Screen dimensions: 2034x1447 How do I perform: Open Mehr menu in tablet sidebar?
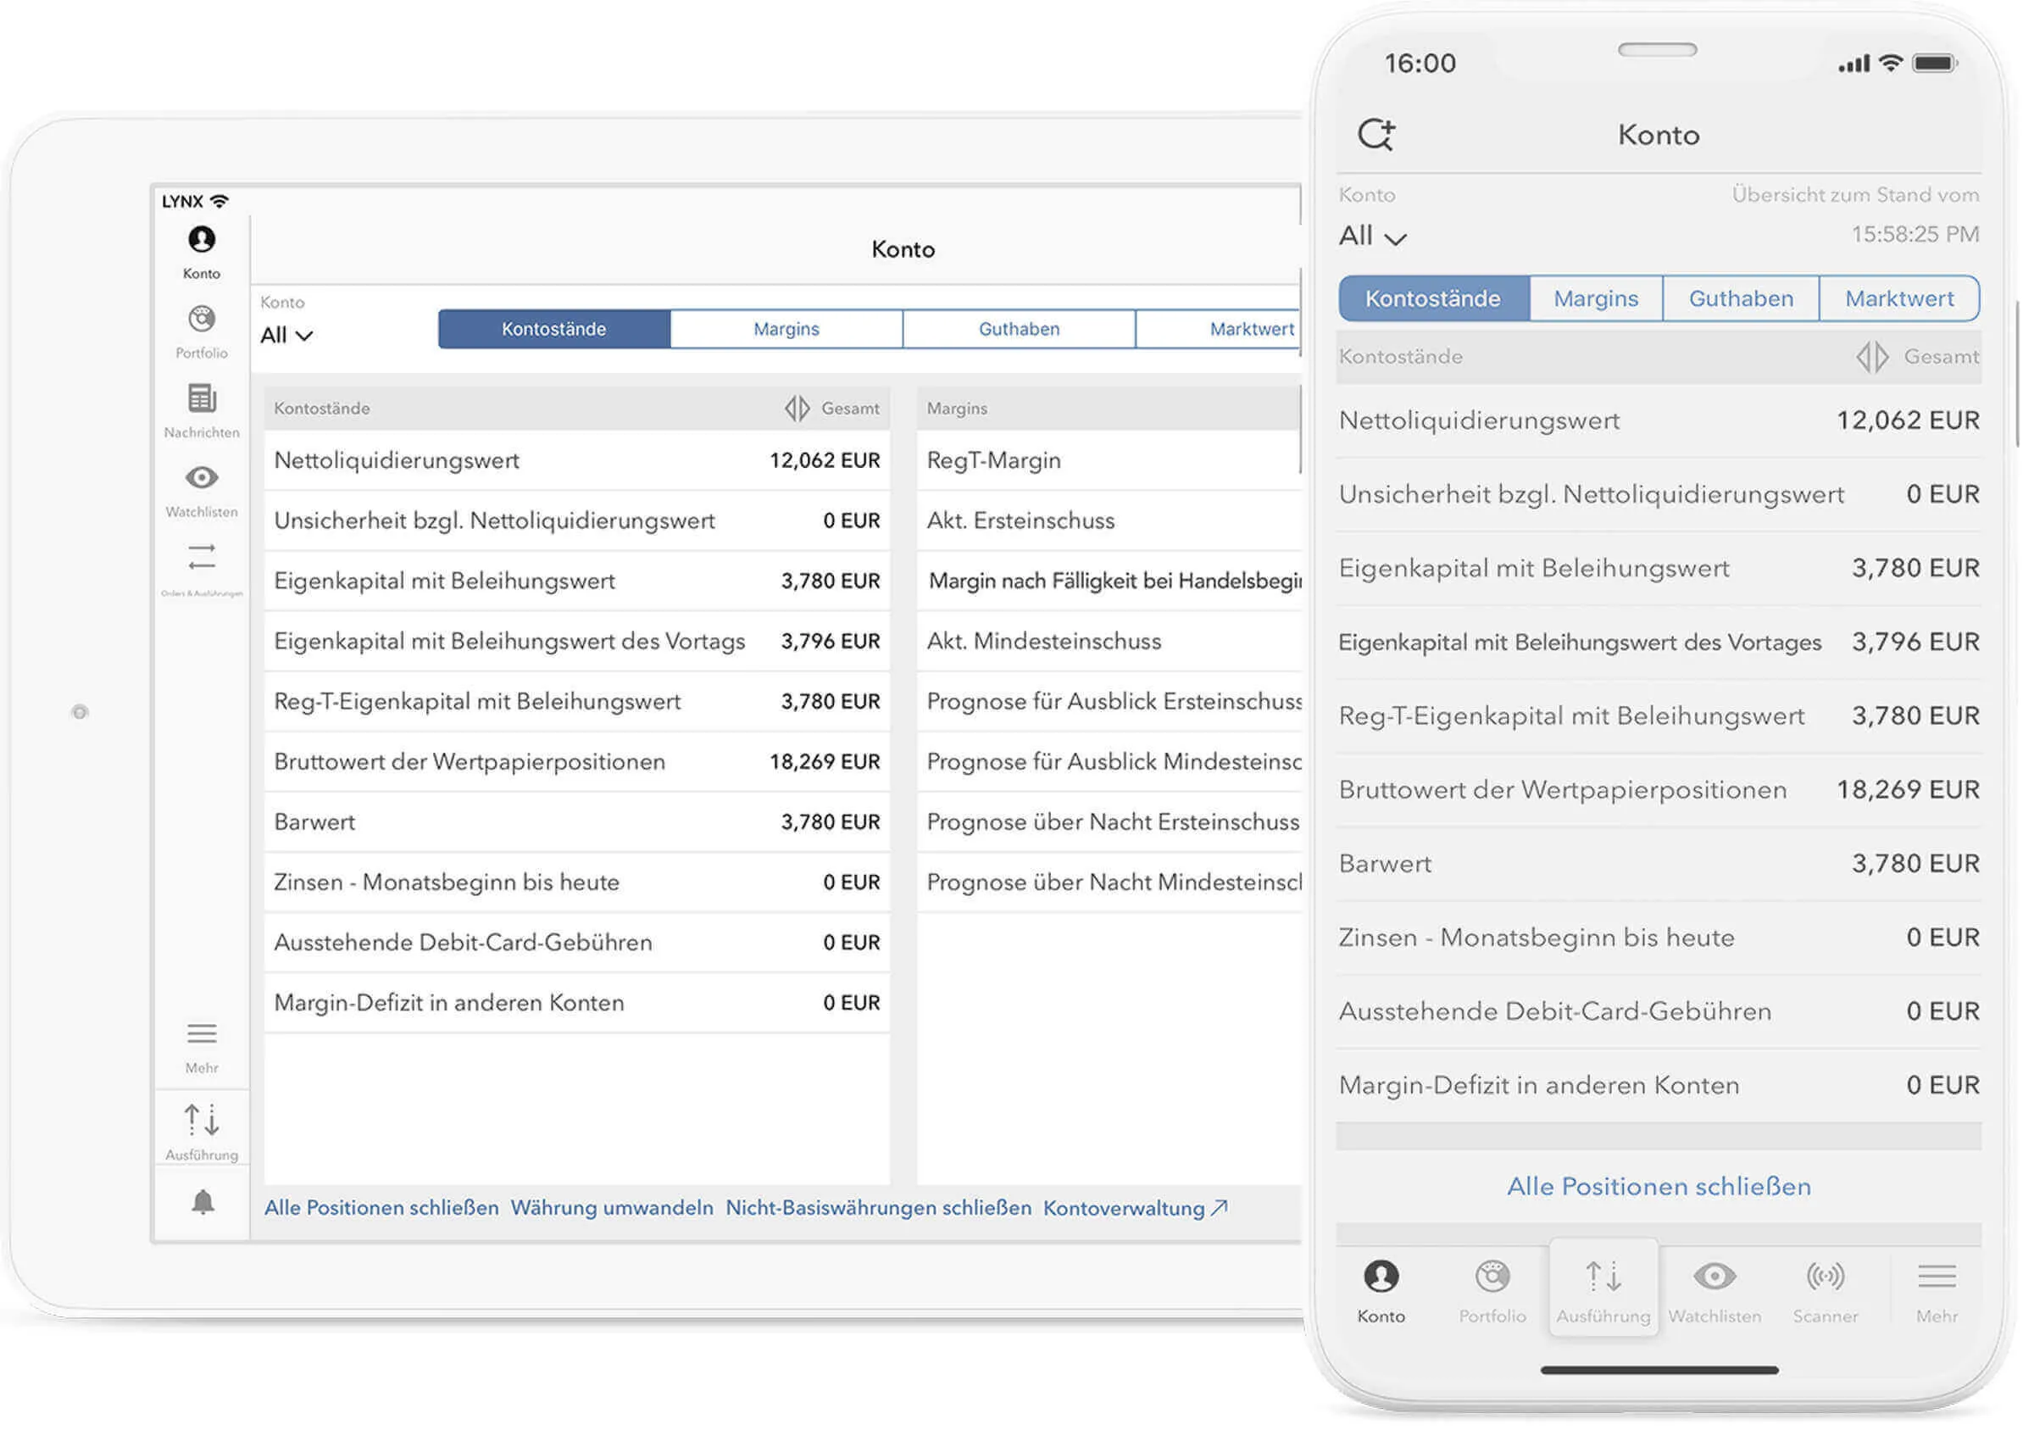click(201, 1047)
